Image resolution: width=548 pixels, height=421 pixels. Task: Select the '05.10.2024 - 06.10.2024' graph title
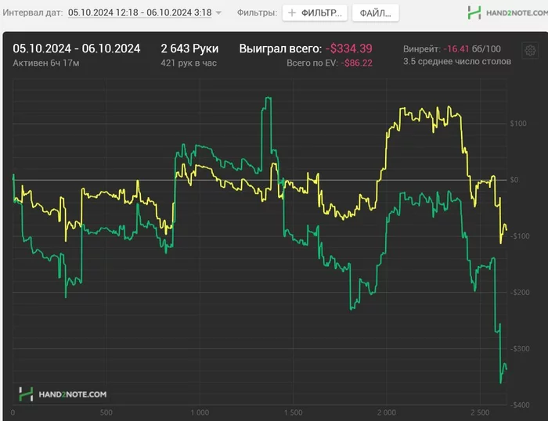(77, 49)
